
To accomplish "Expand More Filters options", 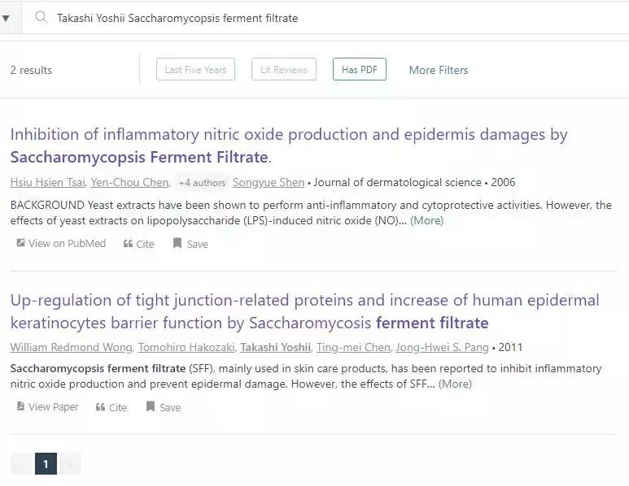I will pos(438,70).
